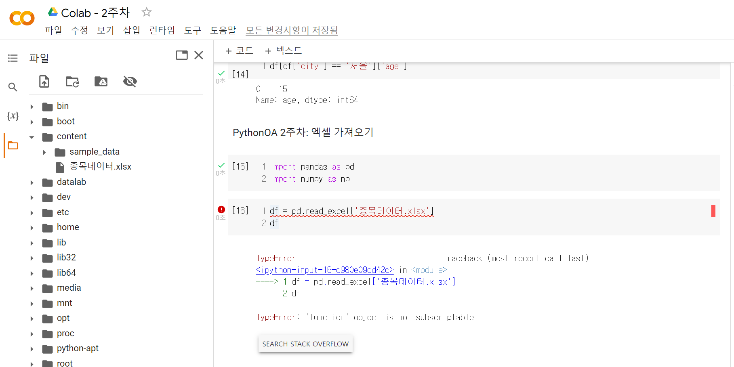Click the red error marker in cell 16
This screenshot has width=734, height=367.
pyautogui.click(x=713, y=211)
